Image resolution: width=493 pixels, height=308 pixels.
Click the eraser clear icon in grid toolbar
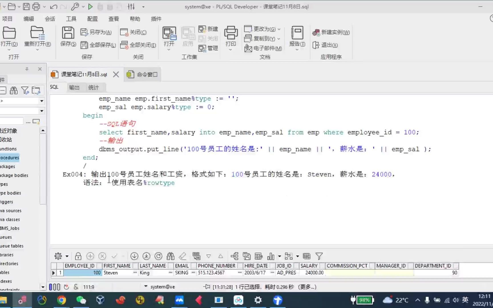183,256
